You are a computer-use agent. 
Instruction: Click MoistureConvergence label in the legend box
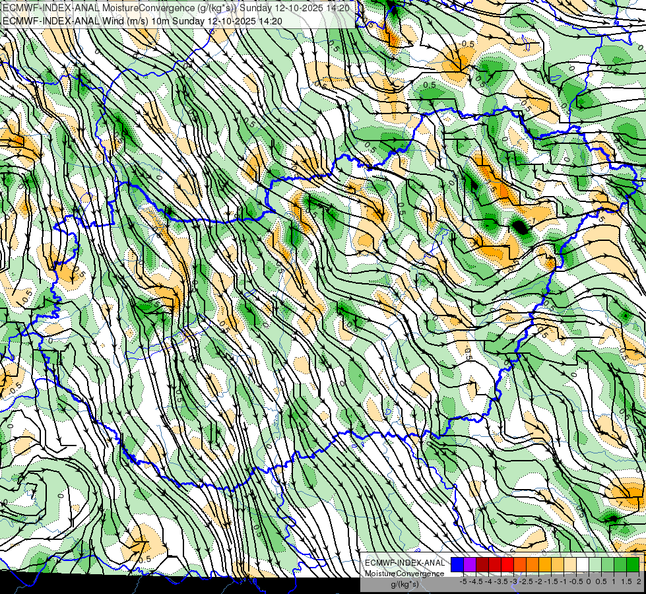pos(404,574)
